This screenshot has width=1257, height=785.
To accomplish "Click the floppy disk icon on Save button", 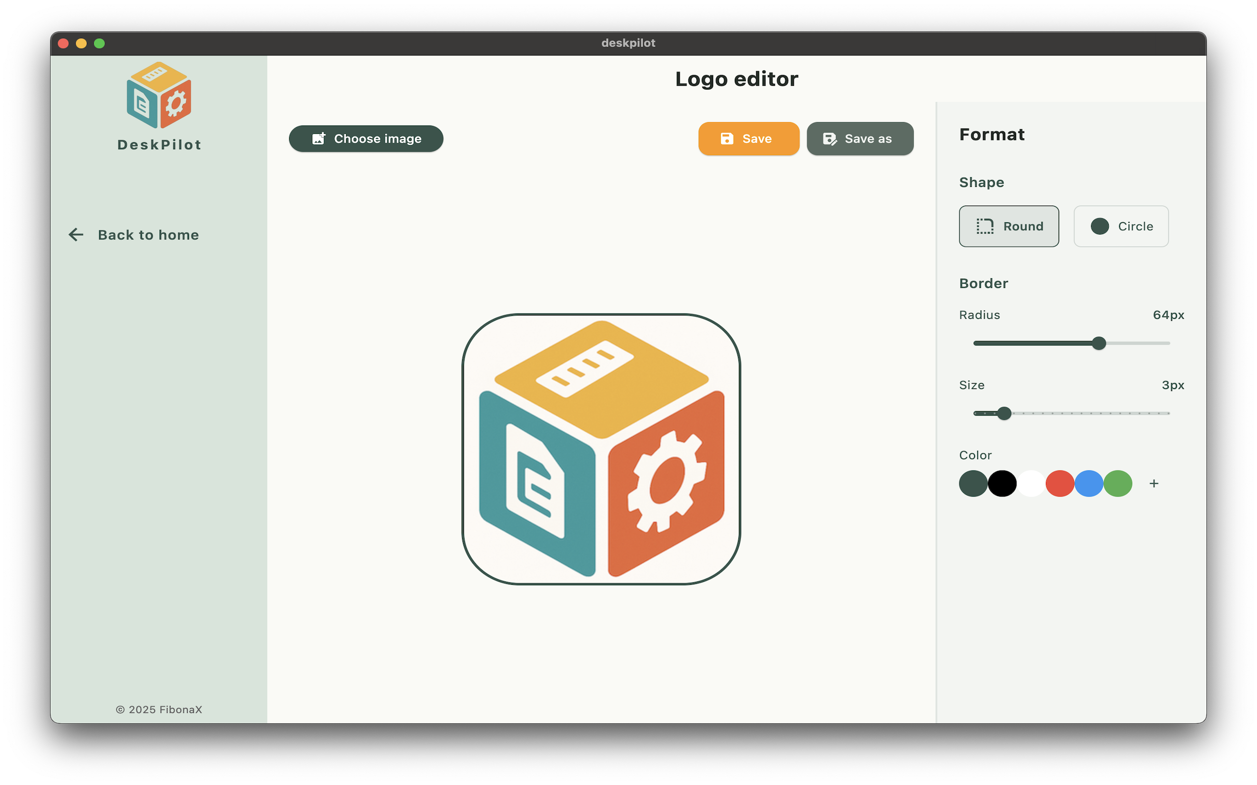I will pos(727,139).
